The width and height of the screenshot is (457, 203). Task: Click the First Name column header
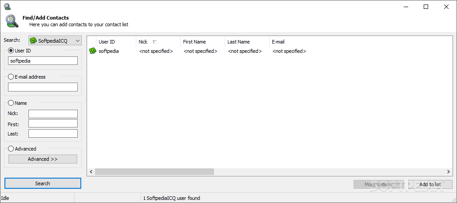(x=203, y=42)
